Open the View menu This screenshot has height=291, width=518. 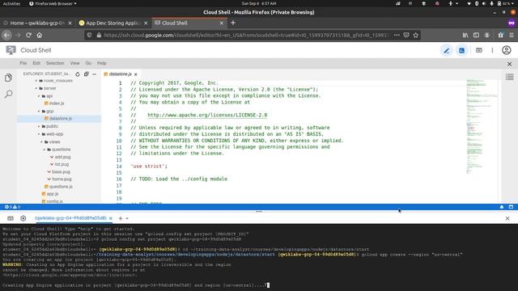pos(74,63)
